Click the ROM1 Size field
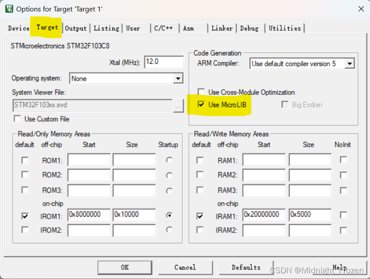The image size is (370, 279). pos(134,160)
